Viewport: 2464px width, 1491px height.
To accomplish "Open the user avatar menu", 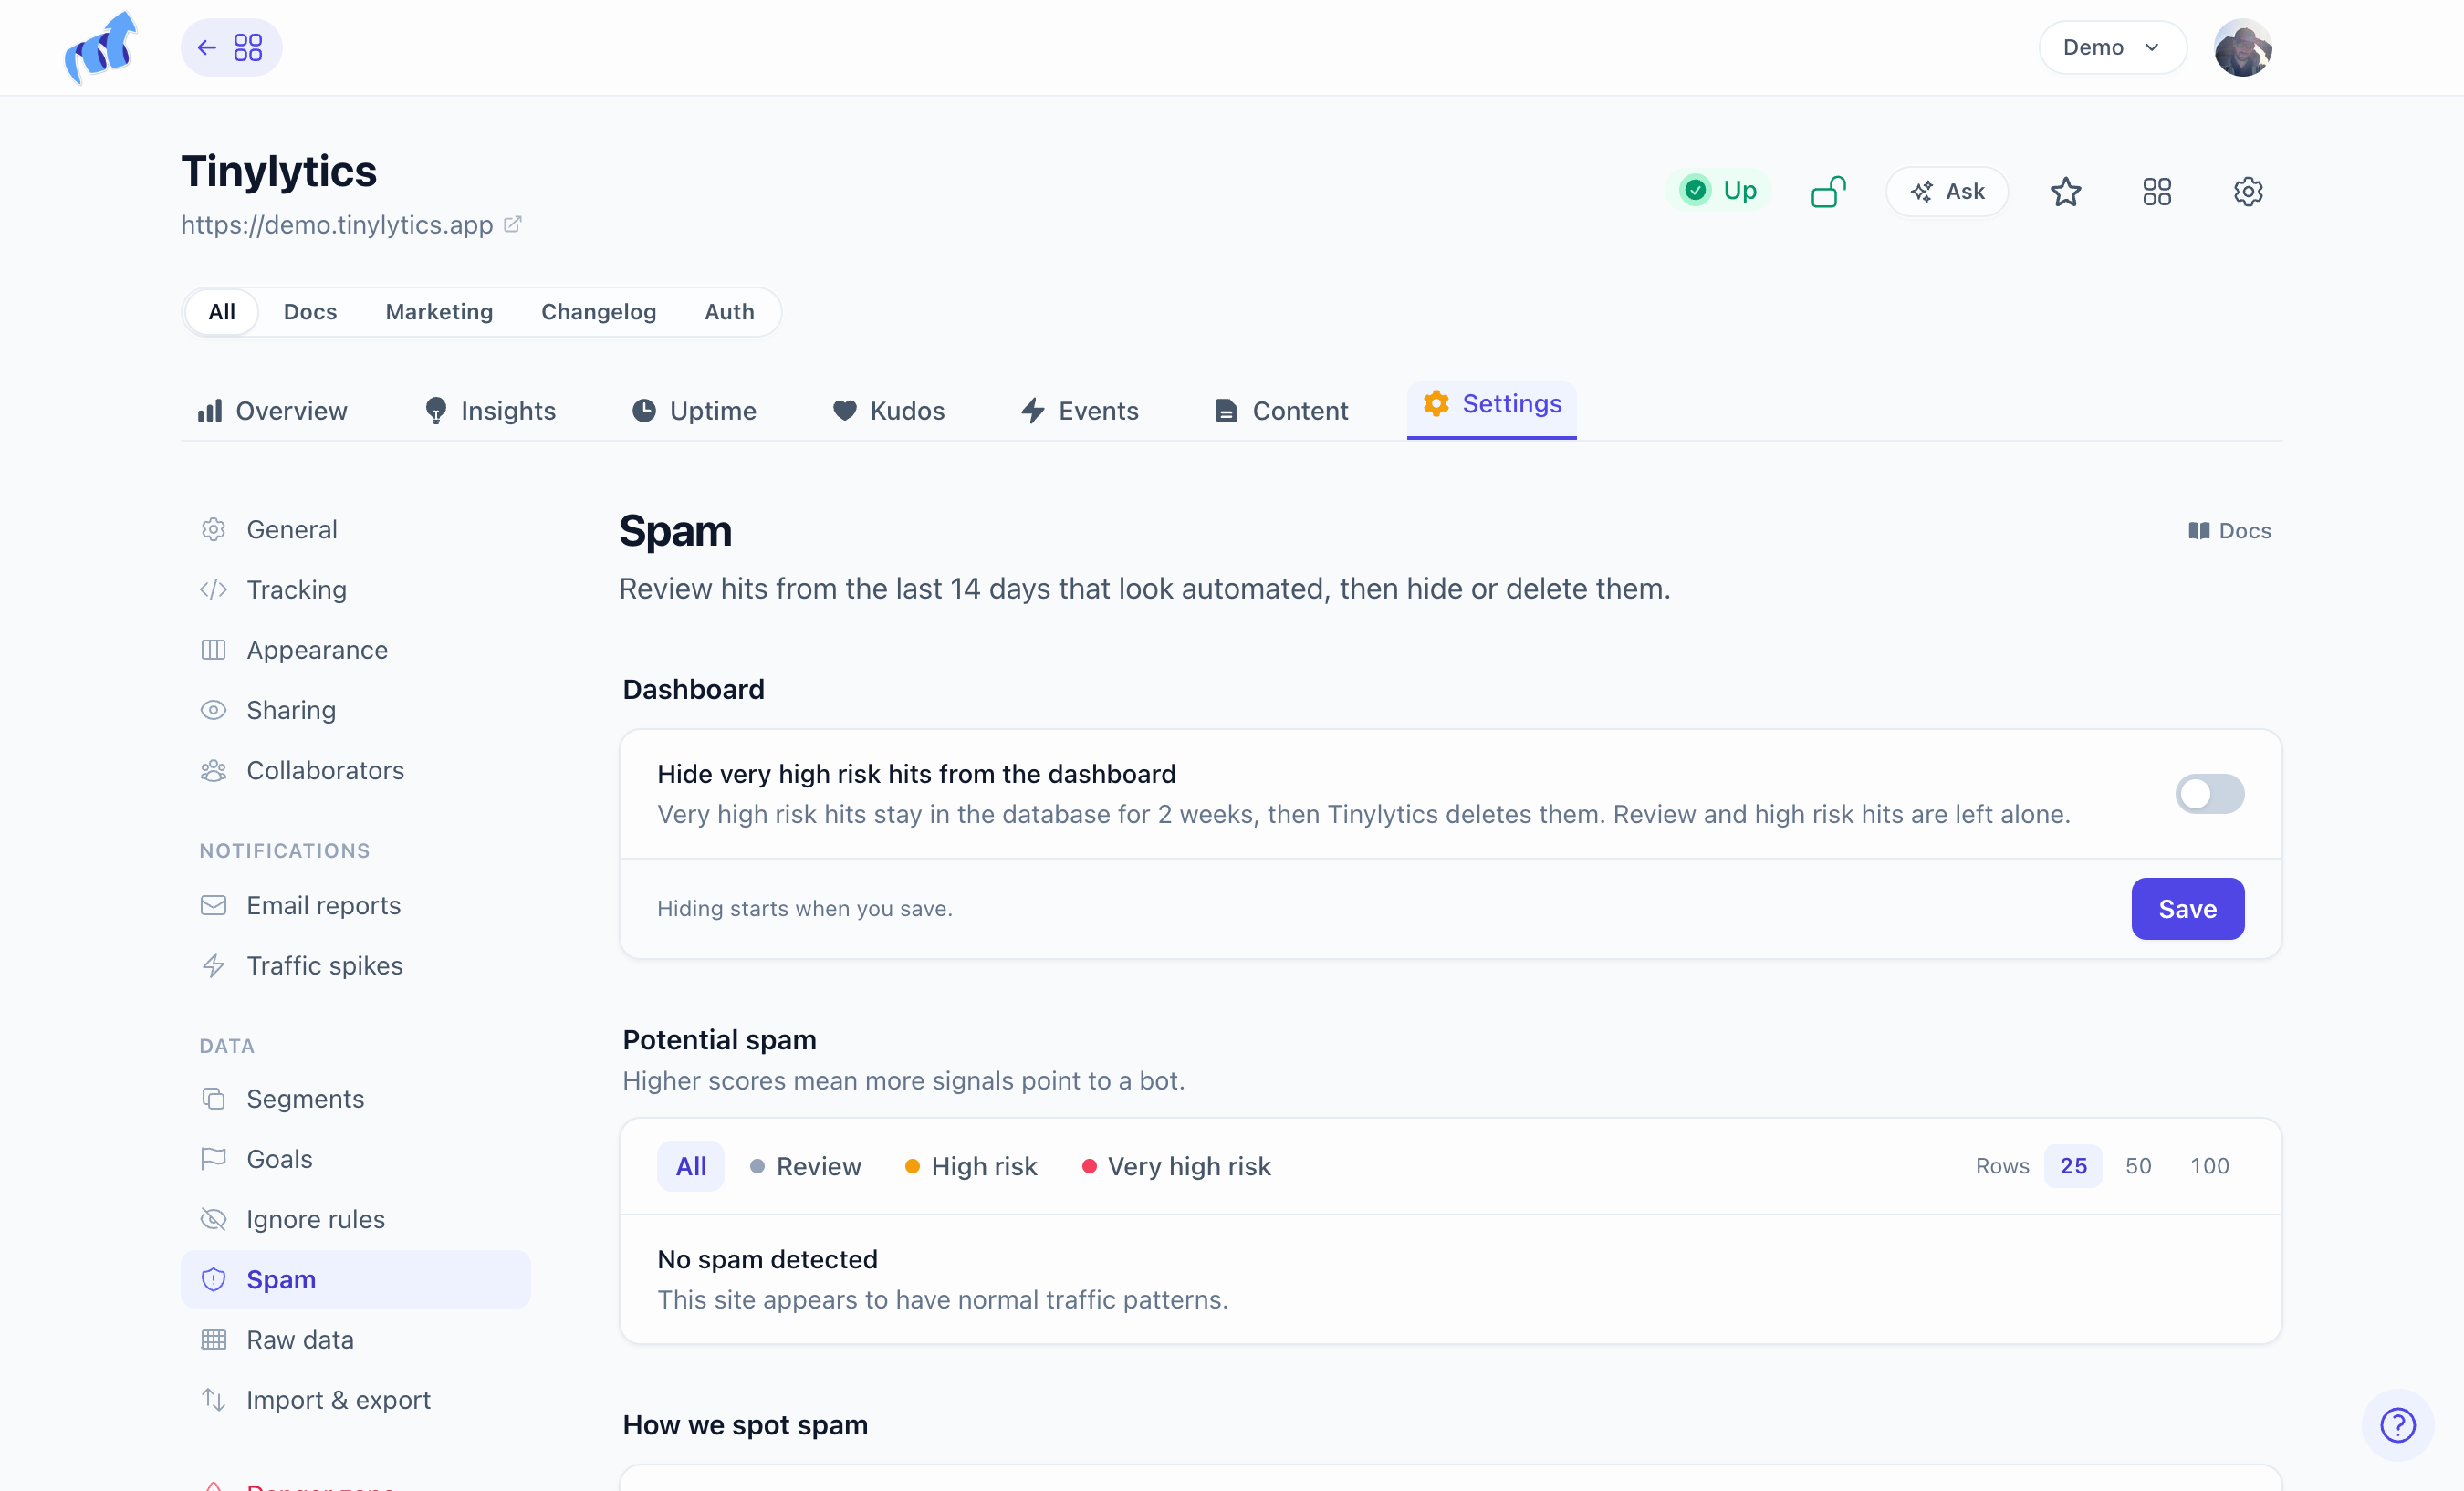I will coord(2243,47).
